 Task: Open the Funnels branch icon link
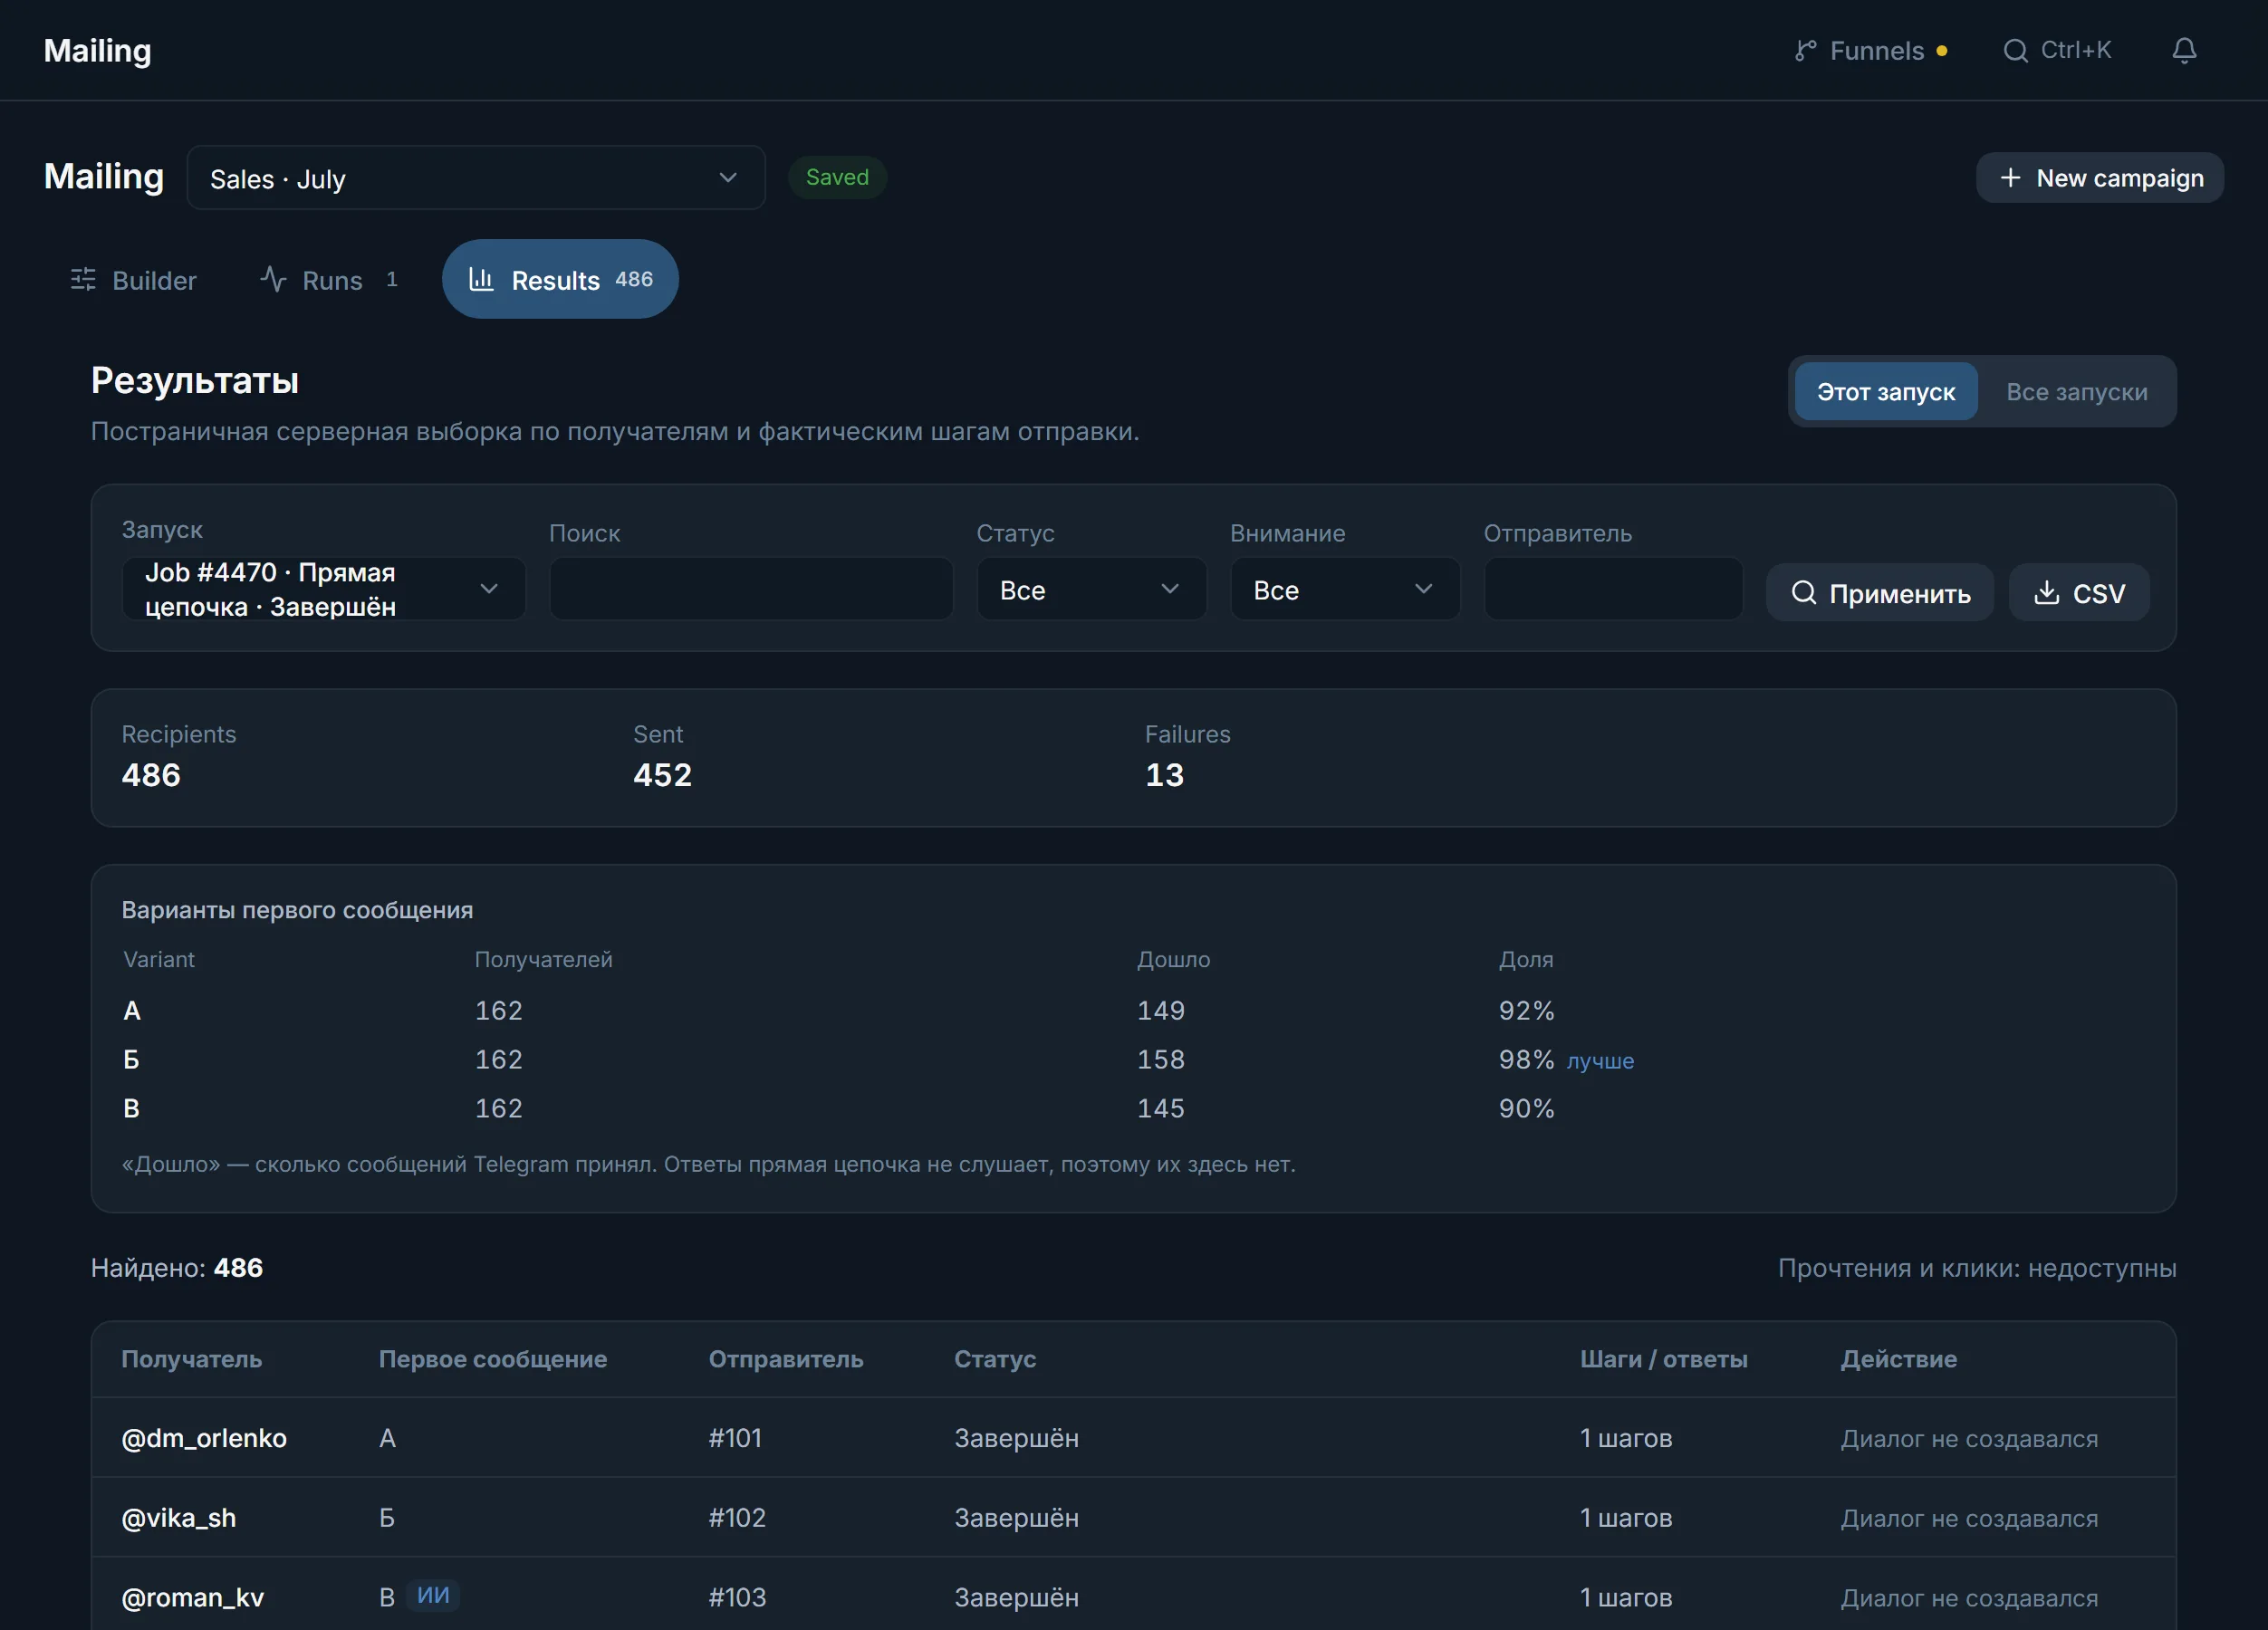coord(1805,50)
